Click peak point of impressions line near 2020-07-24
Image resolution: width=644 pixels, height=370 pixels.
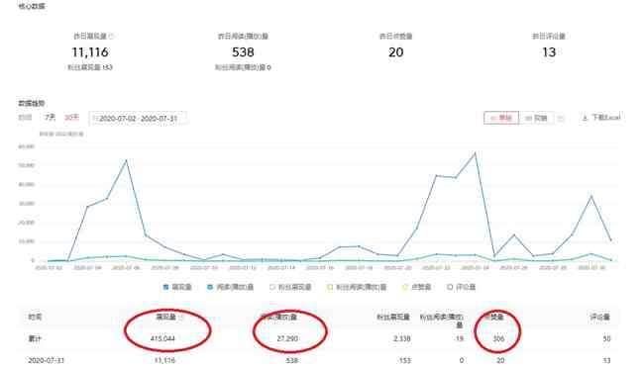[476, 153]
